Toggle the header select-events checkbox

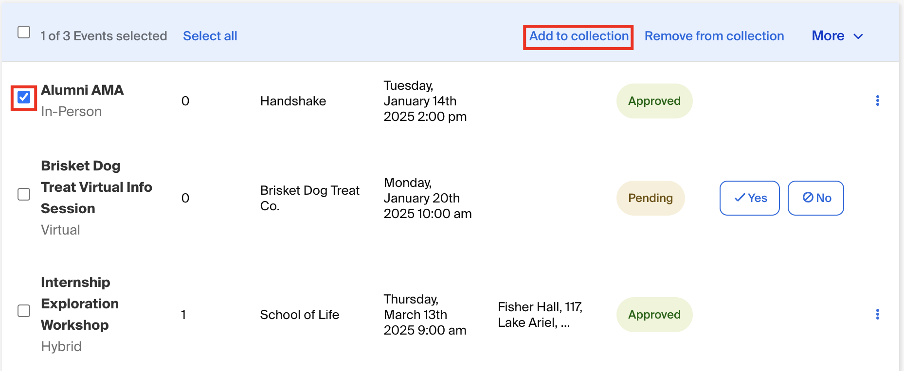click(x=24, y=32)
